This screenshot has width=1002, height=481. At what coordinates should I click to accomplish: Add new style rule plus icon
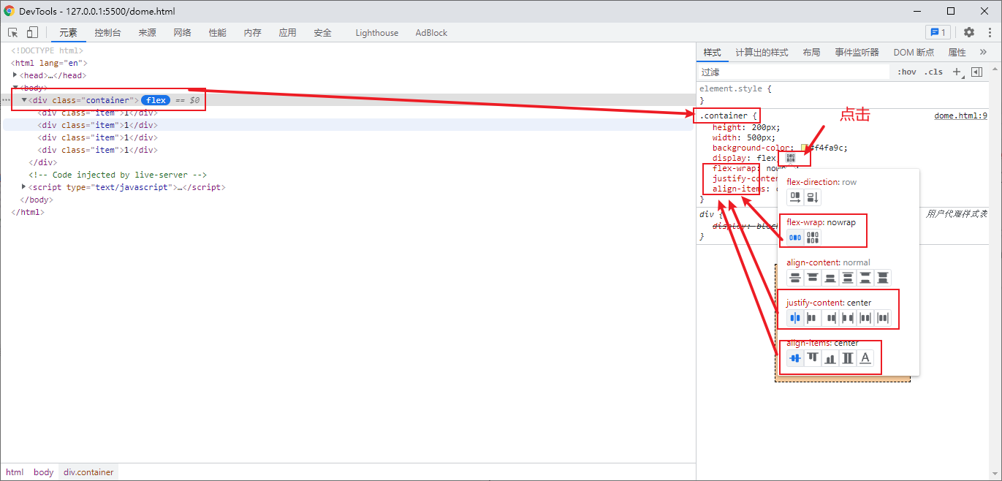point(957,72)
